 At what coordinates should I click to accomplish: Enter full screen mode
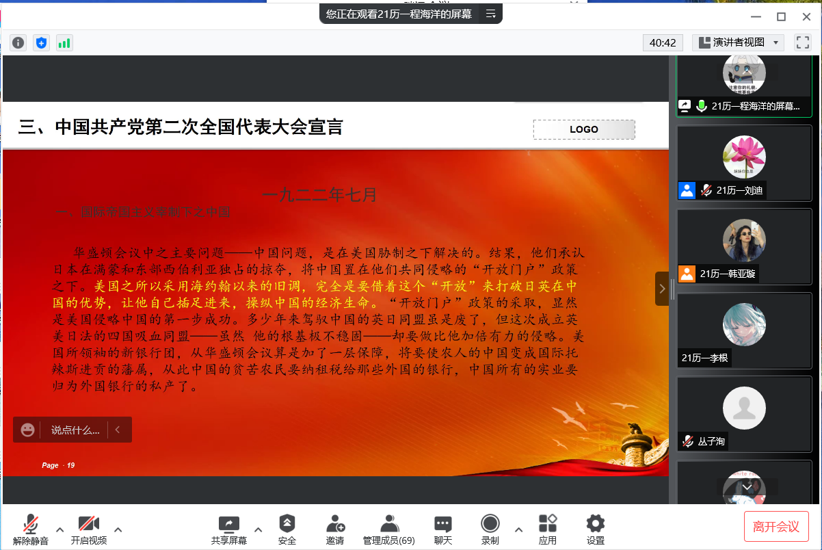pos(802,42)
